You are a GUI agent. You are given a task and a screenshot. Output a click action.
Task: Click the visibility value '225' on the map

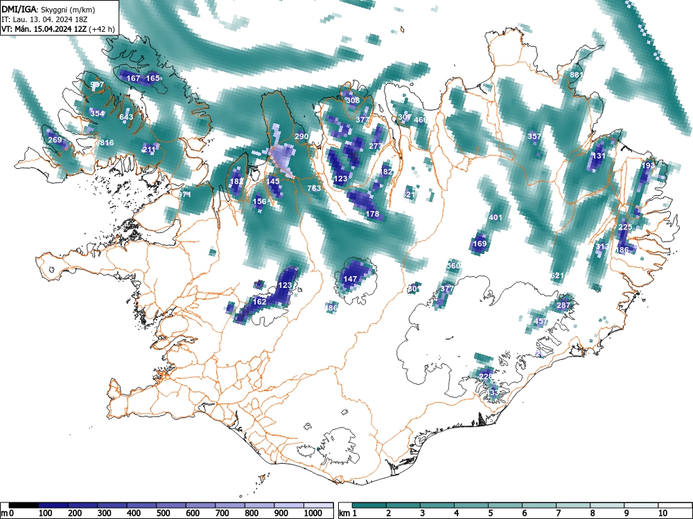pyautogui.click(x=625, y=227)
